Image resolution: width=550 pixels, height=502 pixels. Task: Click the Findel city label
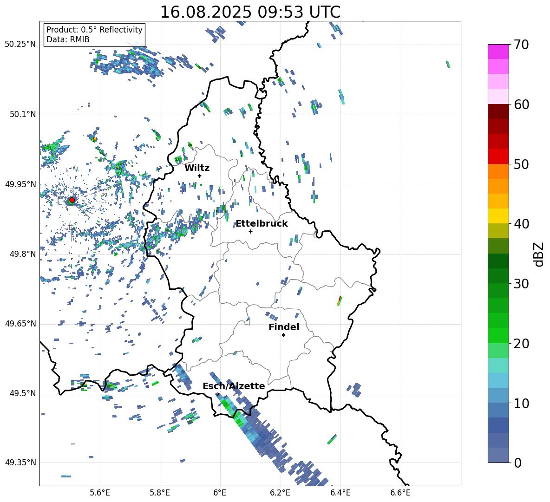284,327
